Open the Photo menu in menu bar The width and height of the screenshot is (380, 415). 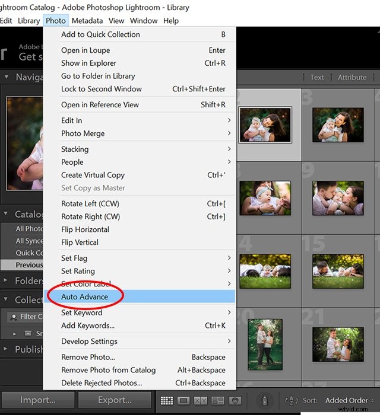(56, 21)
